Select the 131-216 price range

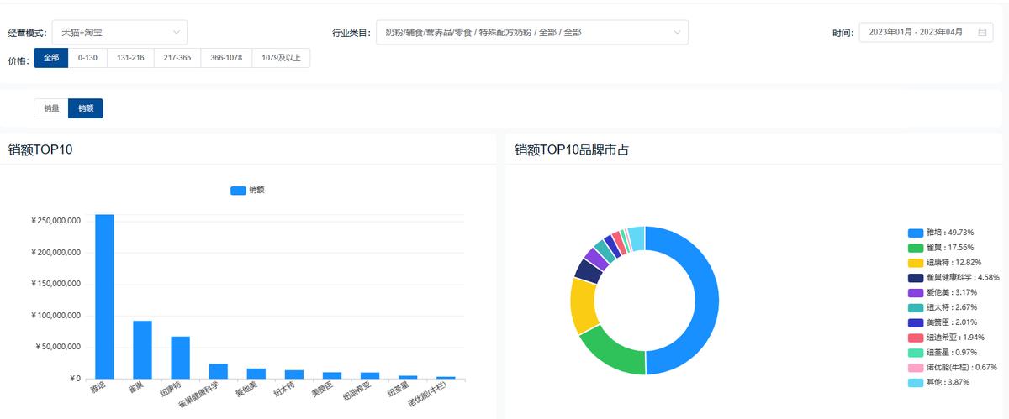(130, 58)
